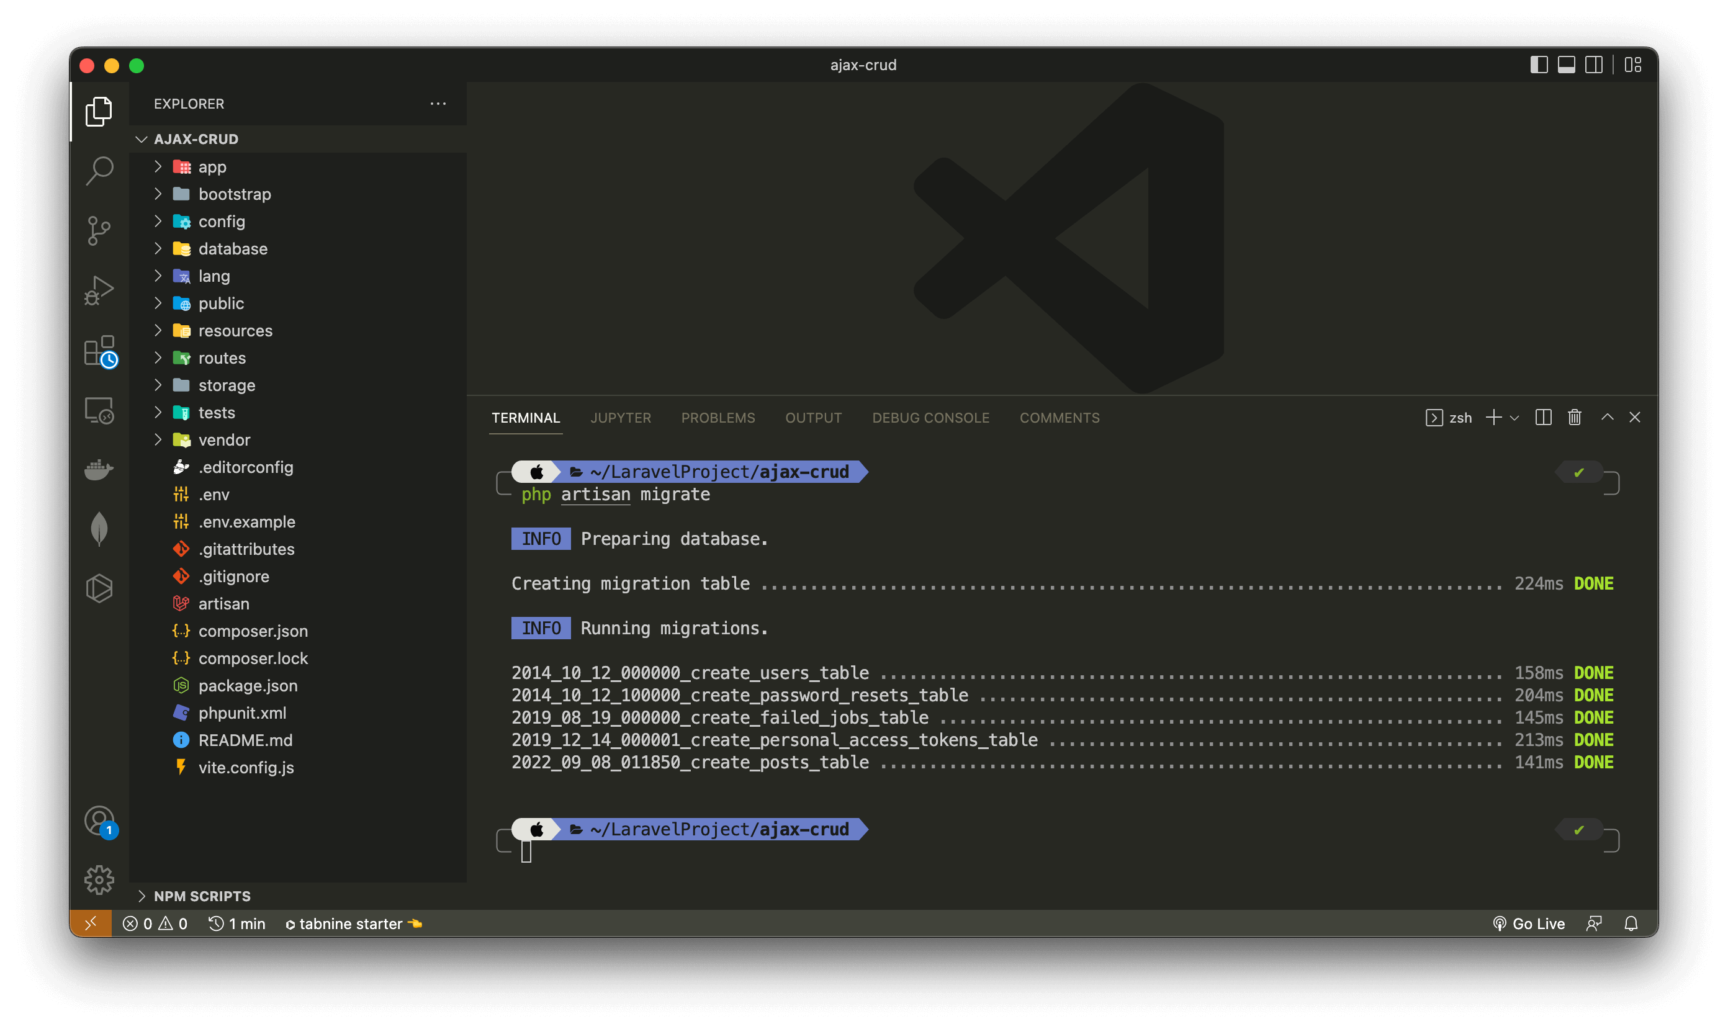Switch to the DEBUG CONSOLE tab
This screenshot has width=1728, height=1029.
(930, 418)
